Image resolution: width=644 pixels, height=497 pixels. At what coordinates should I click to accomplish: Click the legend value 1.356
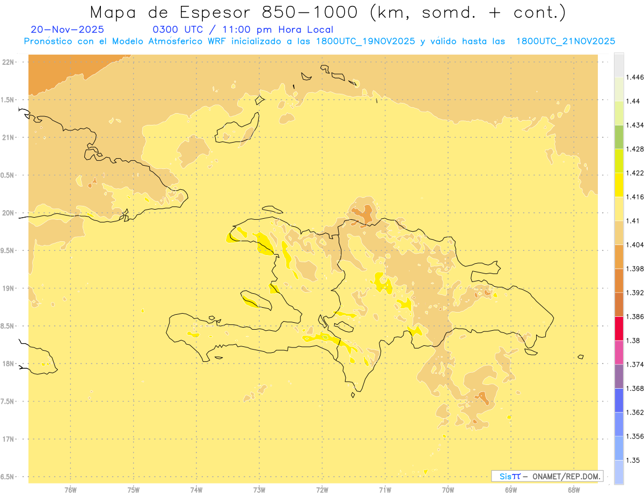click(x=635, y=436)
